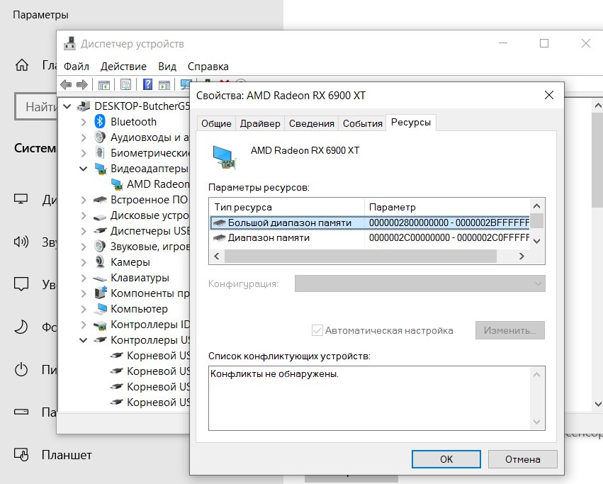Image resolution: width=603 pixels, height=484 pixels.
Task: Click the Sound speaker icon in Settings sidebar
Action: point(21,242)
